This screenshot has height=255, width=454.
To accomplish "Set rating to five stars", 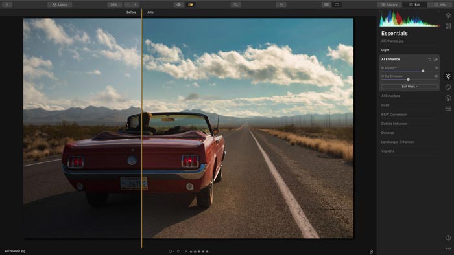I will [x=207, y=252].
